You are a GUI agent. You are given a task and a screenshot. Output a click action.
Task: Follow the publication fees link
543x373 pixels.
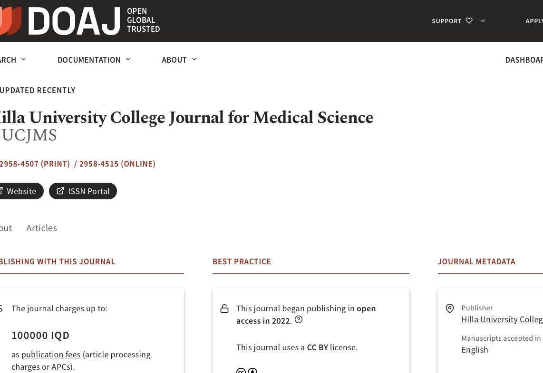coord(51,354)
